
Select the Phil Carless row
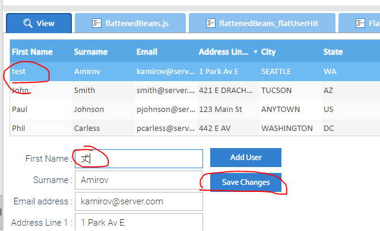195,128
